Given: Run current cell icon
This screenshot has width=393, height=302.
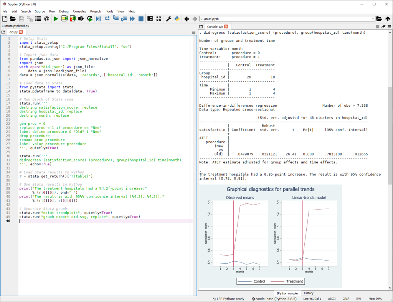Looking at the screenshot, I should (64, 19).
